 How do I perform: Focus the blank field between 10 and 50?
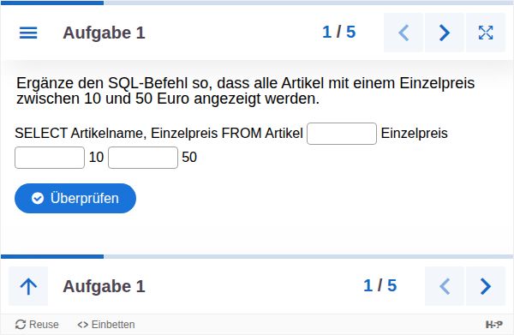tap(143, 158)
